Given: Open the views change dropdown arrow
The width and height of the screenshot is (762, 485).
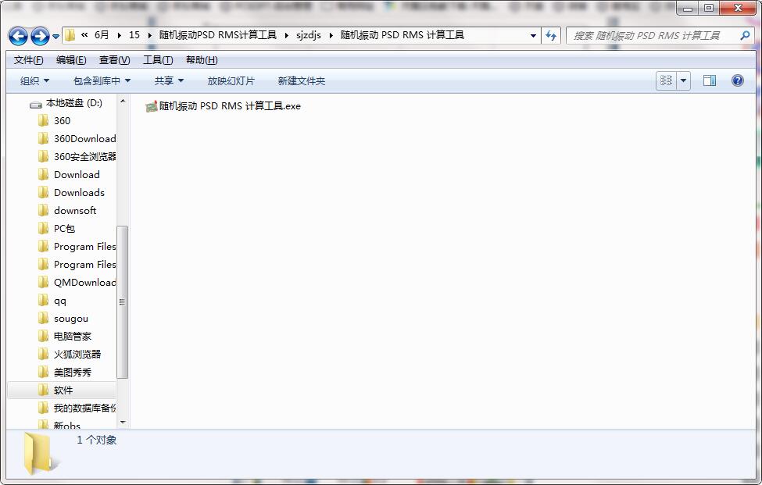Looking at the screenshot, I should pos(682,80).
